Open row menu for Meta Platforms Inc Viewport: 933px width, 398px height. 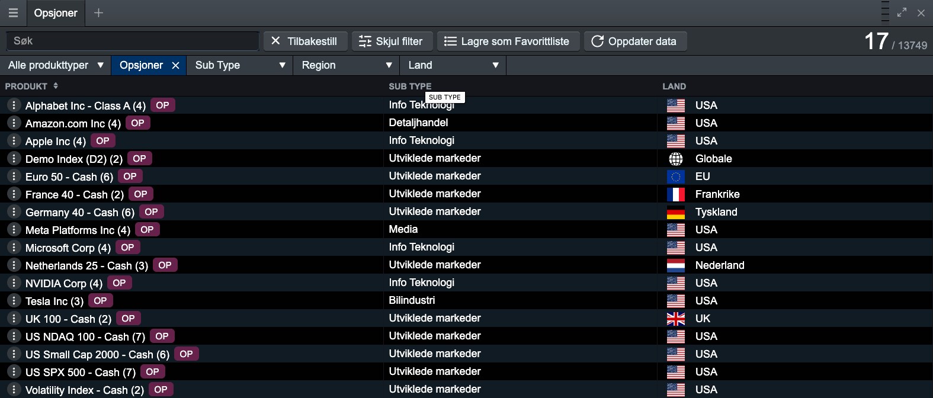(x=14, y=230)
